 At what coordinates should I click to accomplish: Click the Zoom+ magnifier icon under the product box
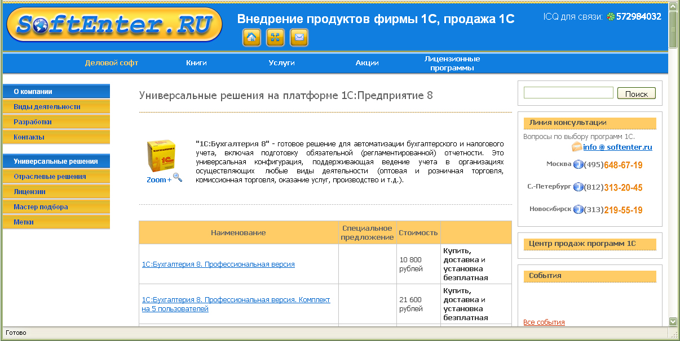tap(176, 176)
